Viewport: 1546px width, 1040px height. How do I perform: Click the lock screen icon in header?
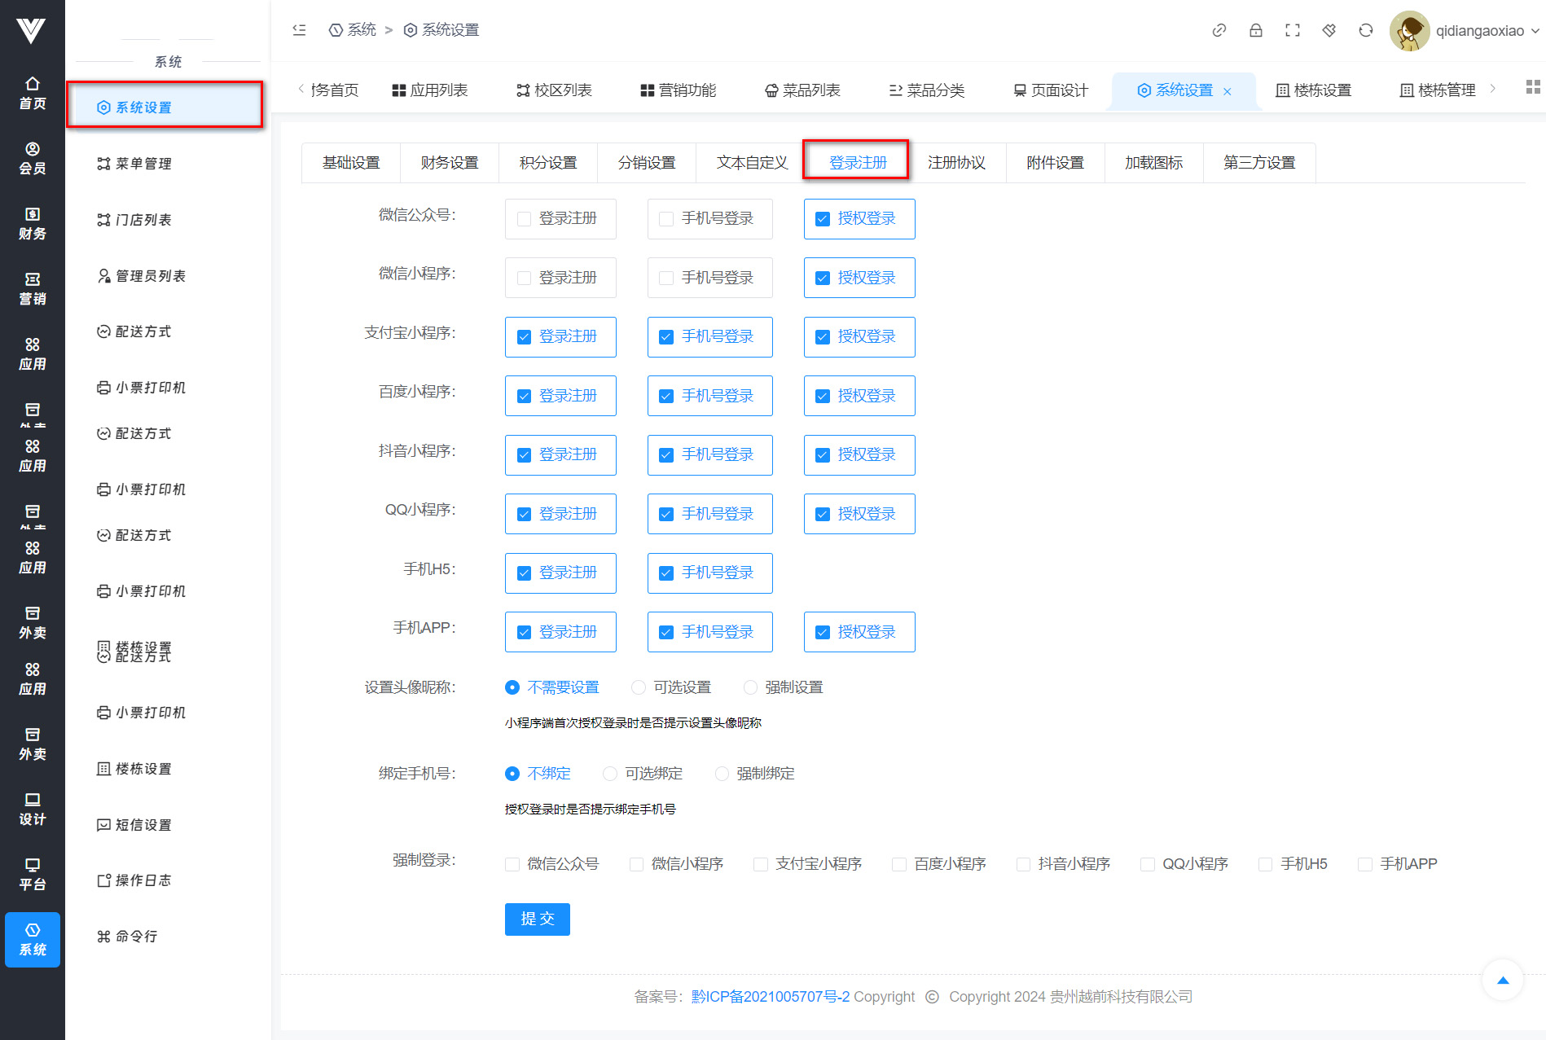point(1255,31)
